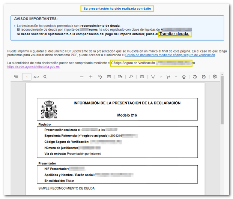Viewport: 233px width, 199px height.
Task: Rotate the PDF document
Action: point(100,77)
